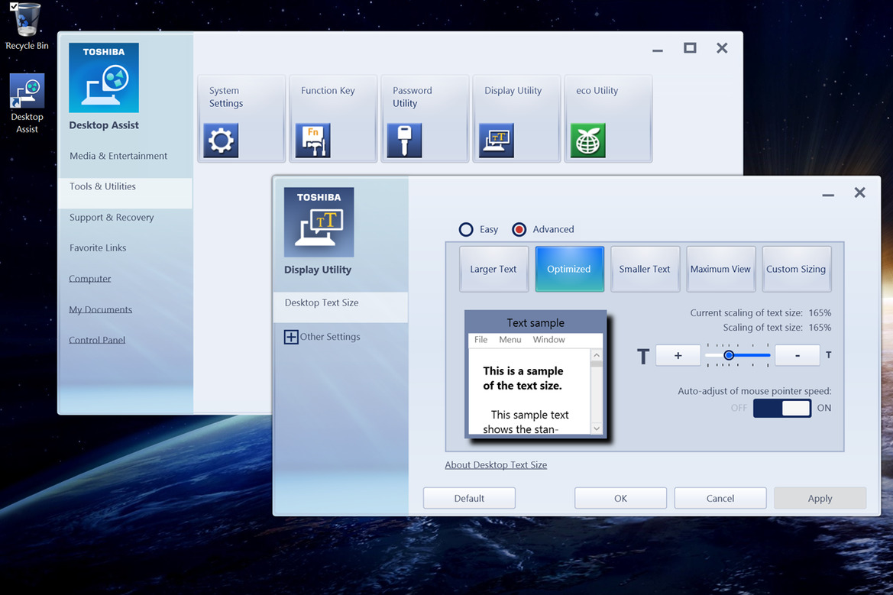Click the Cancel button

point(720,498)
